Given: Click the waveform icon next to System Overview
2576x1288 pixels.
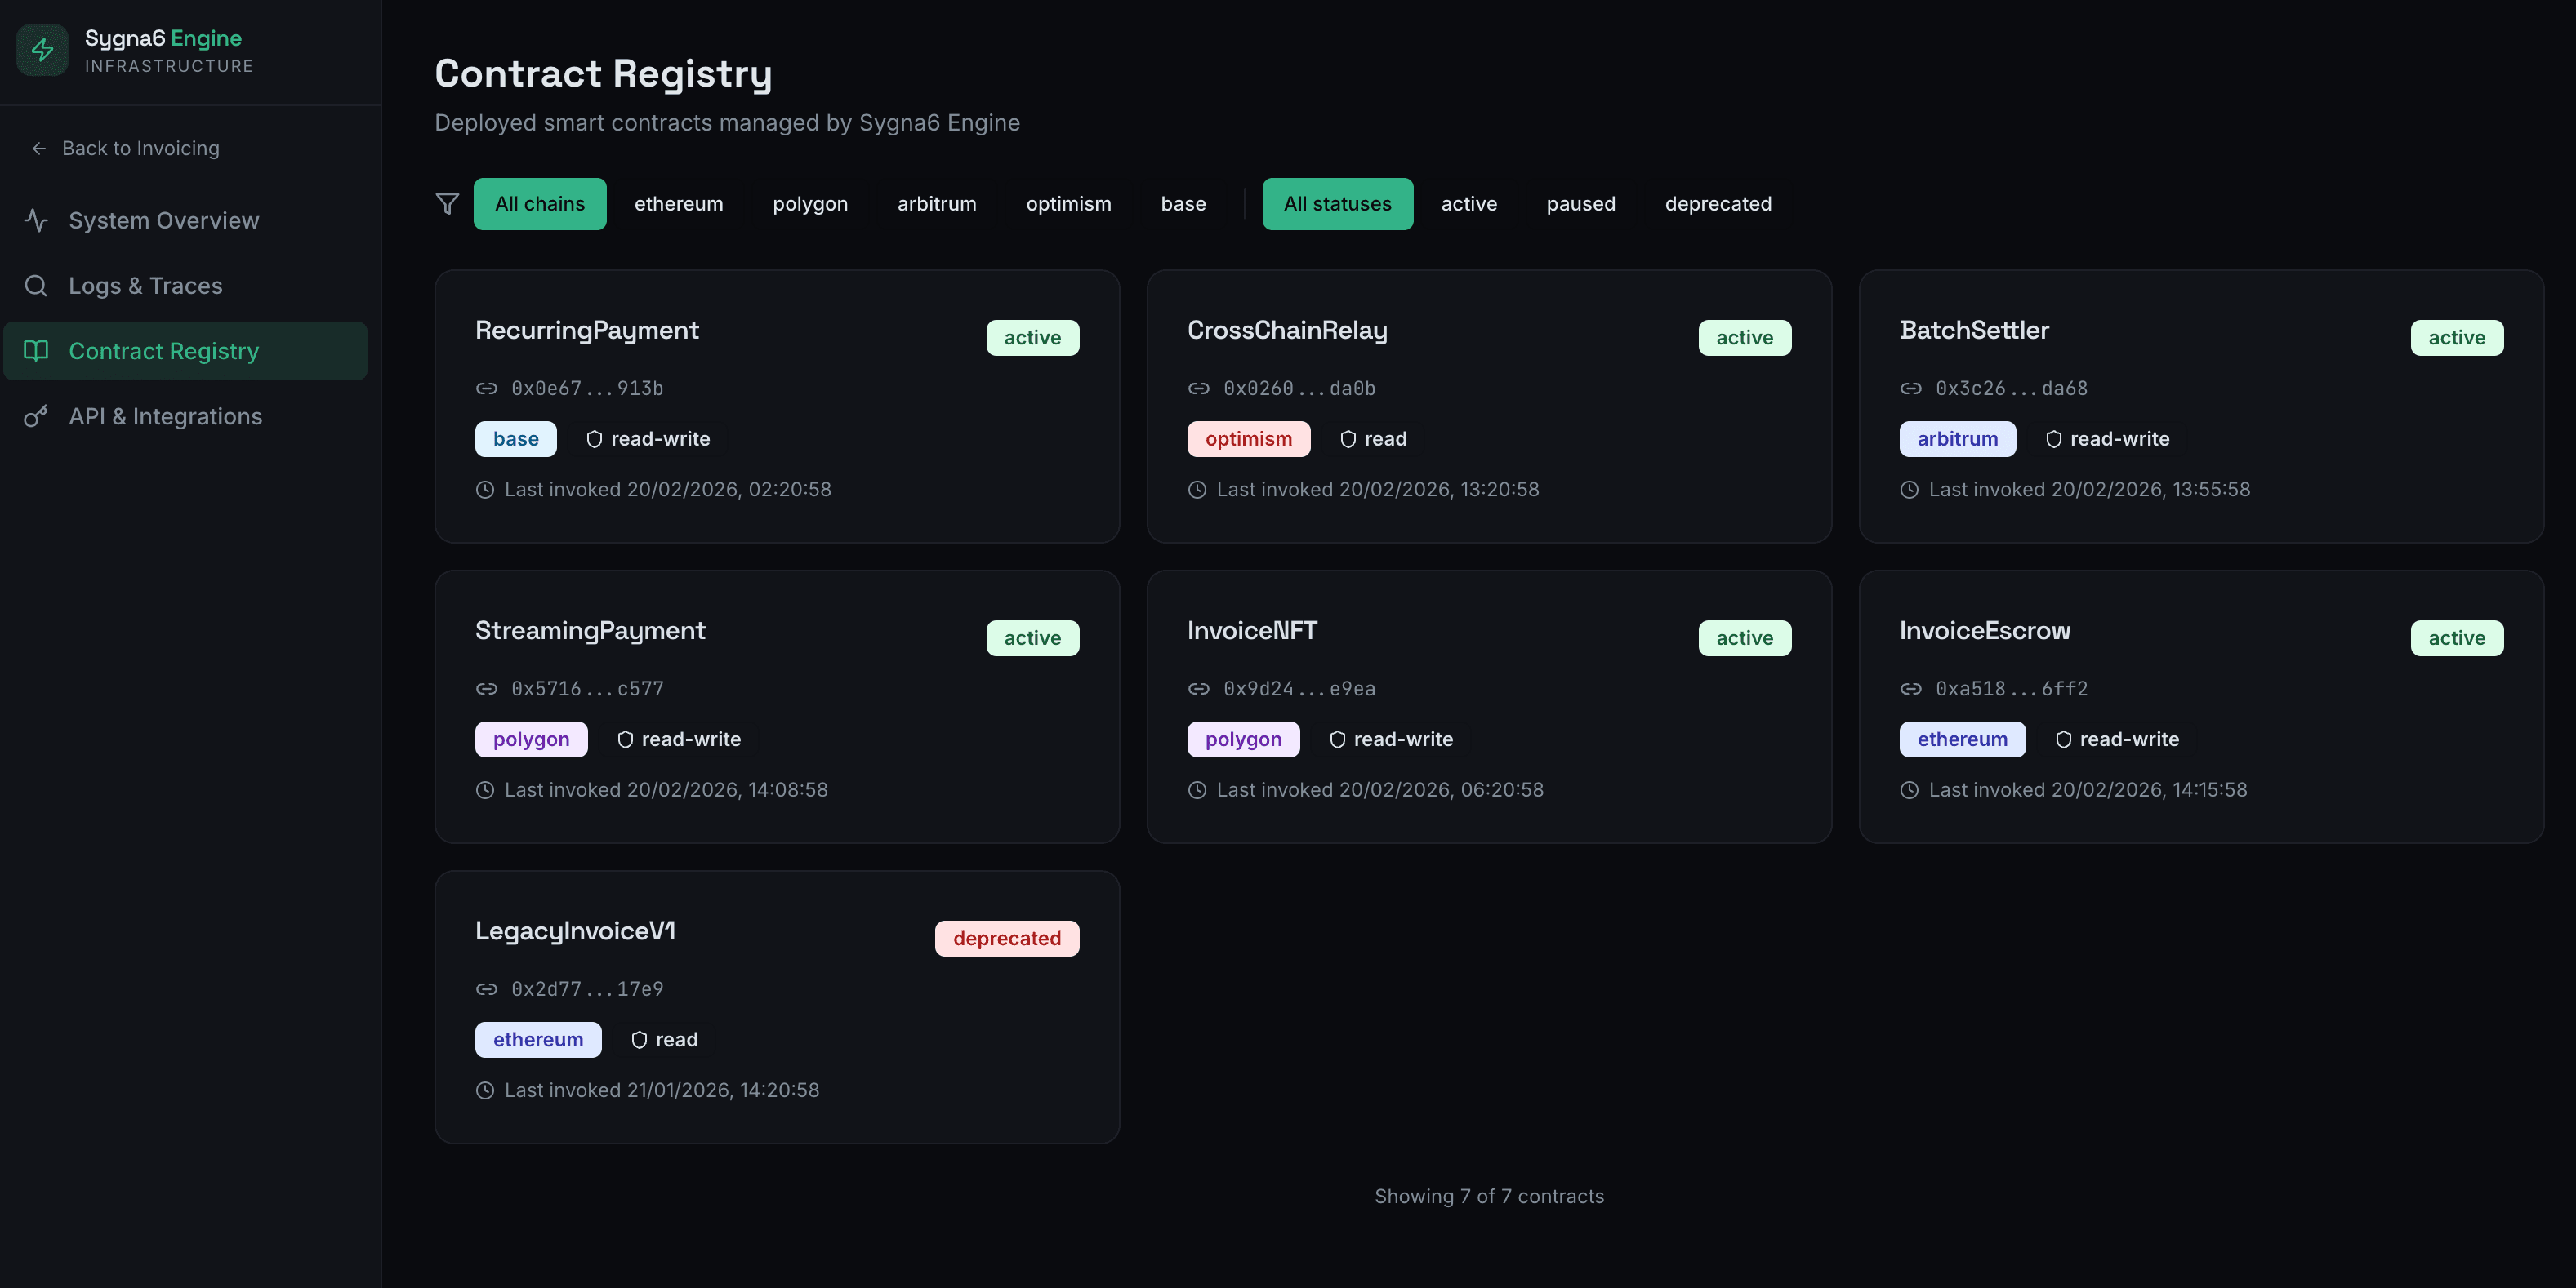Looking at the screenshot, I should tap(36, 220).
